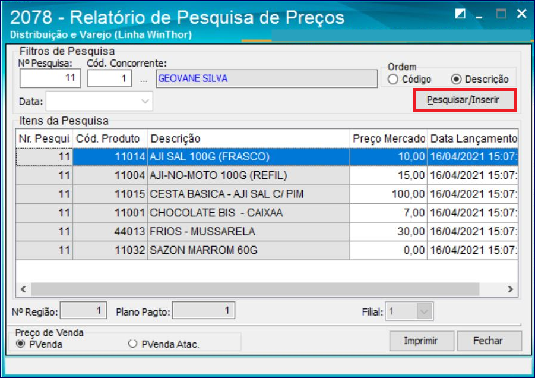Screen dimensions: 535x378
Task: Close the 2078 window with X
Action: [x=522, y=14]
